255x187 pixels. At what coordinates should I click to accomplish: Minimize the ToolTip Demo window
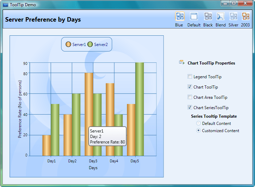(225, 3)
